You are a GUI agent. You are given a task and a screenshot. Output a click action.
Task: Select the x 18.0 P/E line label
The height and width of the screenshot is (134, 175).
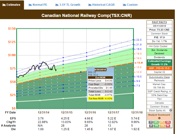[x=138, y=54]
